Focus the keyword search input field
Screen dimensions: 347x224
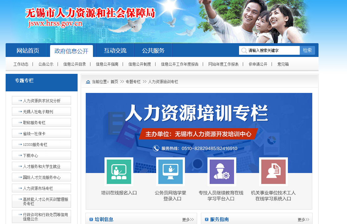click(272, 50)
